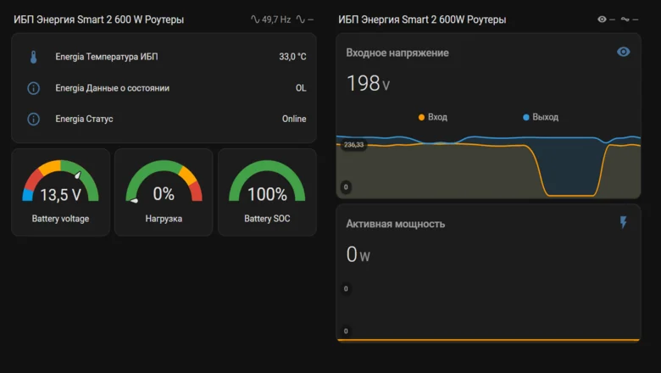Click info icon beside Данные о состоянии
Screen dimensions: 661x373
33,88
